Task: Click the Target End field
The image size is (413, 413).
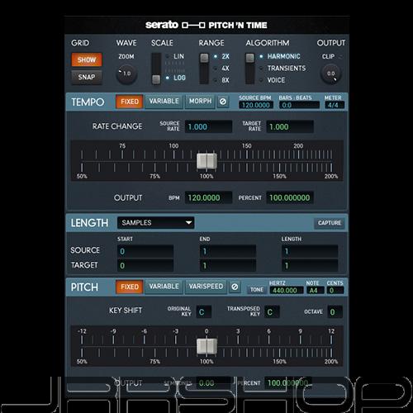Action: click(x=228, y=266)
